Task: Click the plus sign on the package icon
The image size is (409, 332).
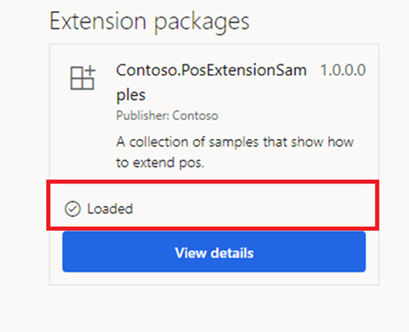Action: coord(90,71)
